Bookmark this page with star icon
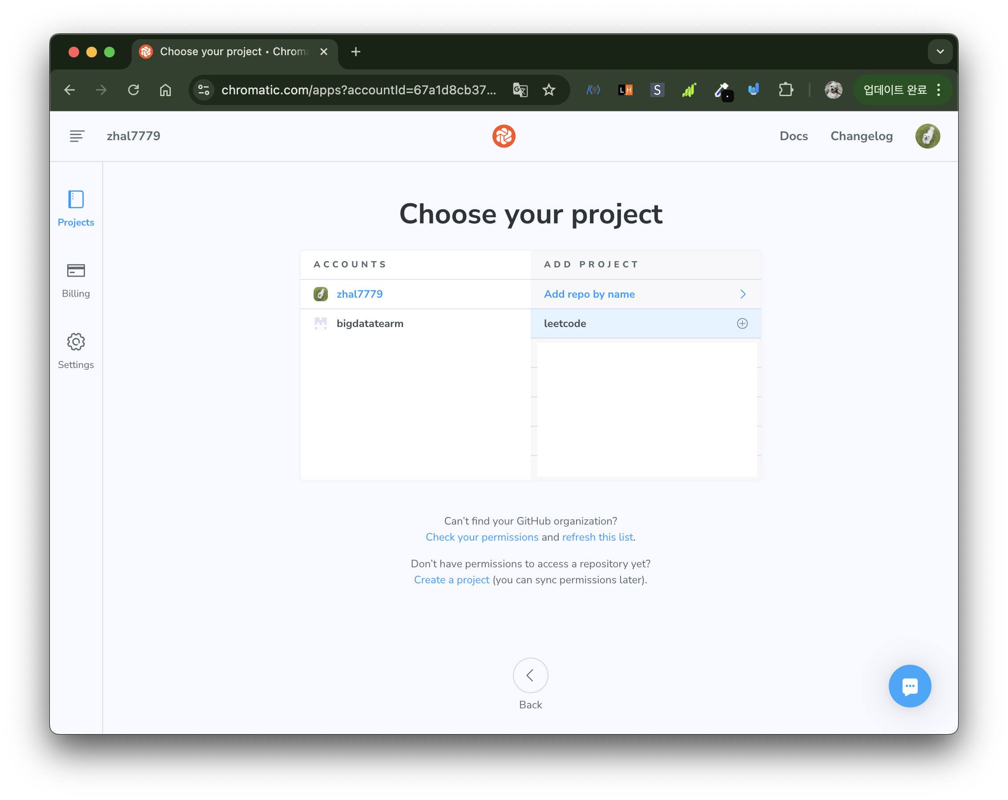Image resolution: width=1008 pixels, height=800 pixels. (549, 90)
